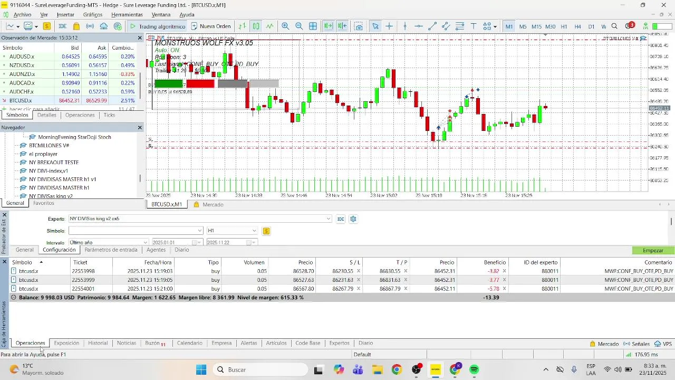Image resolution: width=675 pixels, height=380 pixels.
Task: Click the gold dollar symbols icon in toolbar
Action: click(47, 26)
